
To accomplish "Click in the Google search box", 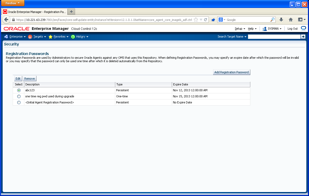I will click(248, 20).
